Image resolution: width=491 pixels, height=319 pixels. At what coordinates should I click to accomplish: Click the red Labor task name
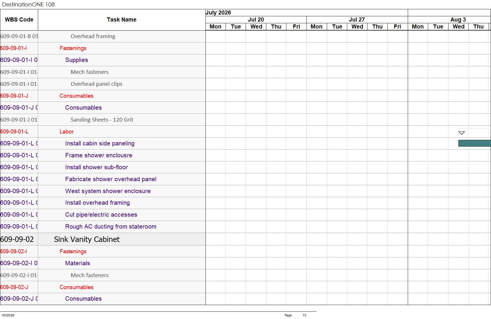[x=67, y=132]
